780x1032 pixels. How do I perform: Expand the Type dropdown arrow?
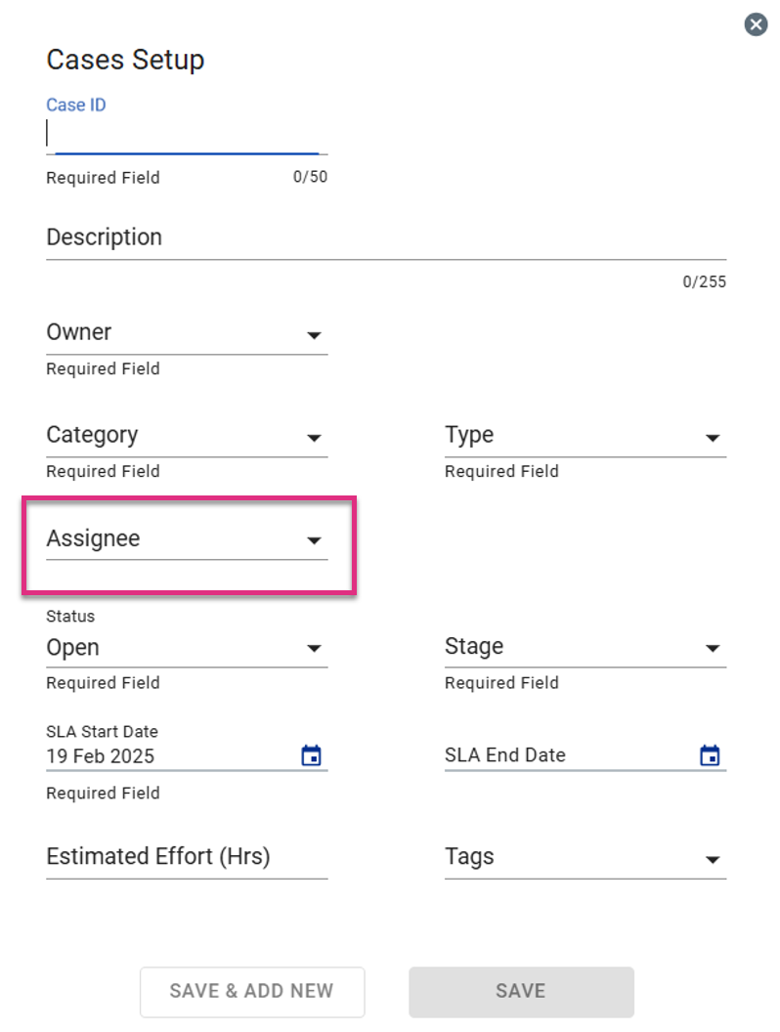713,439
